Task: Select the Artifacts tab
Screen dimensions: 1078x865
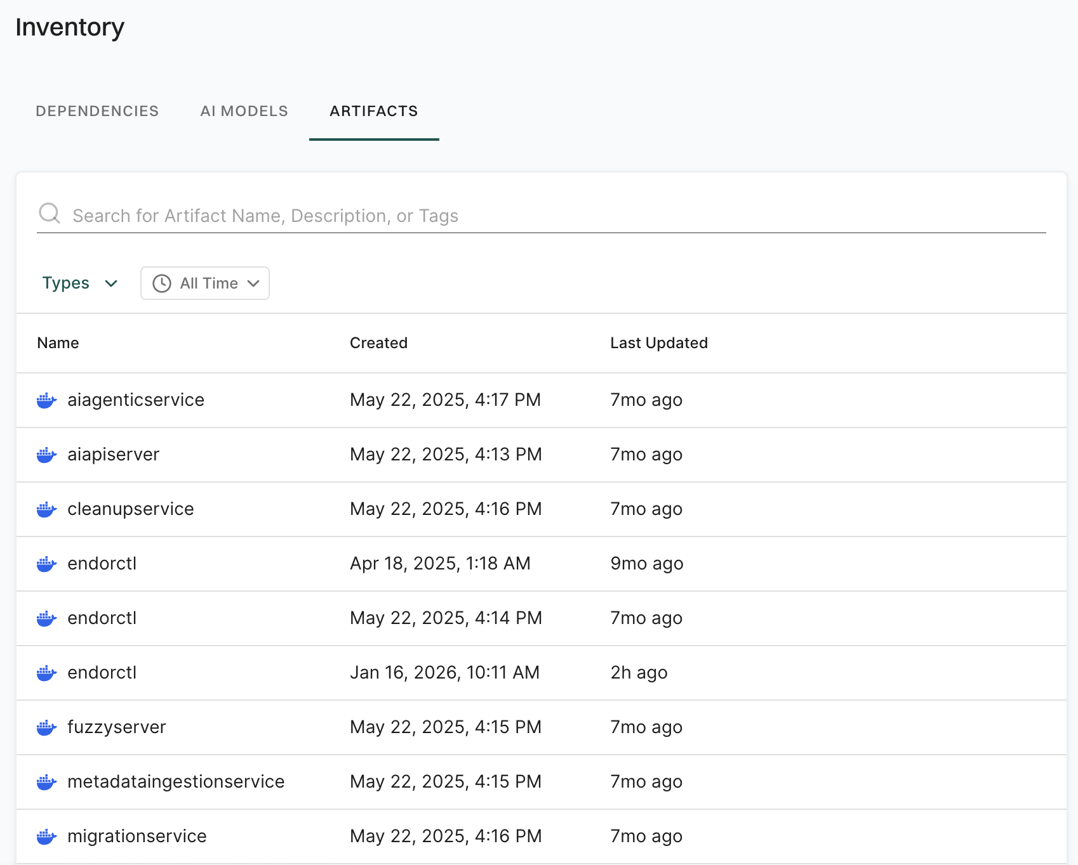Action: click(373, 111)
